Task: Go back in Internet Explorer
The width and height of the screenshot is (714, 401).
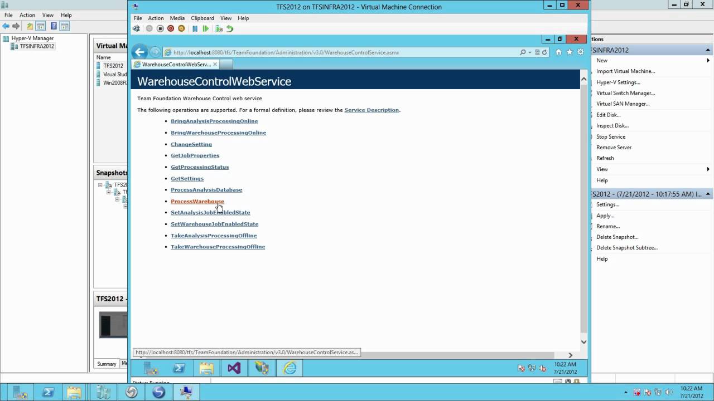Action: (x=140, y=52)
